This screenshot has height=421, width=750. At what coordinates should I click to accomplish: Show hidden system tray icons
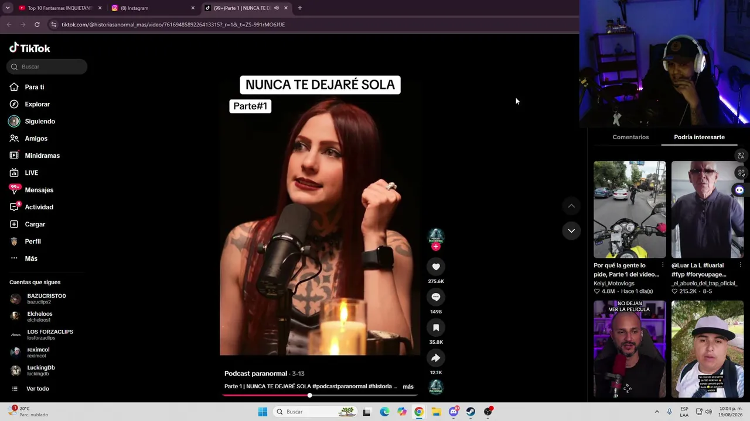(x=657, y=412)
